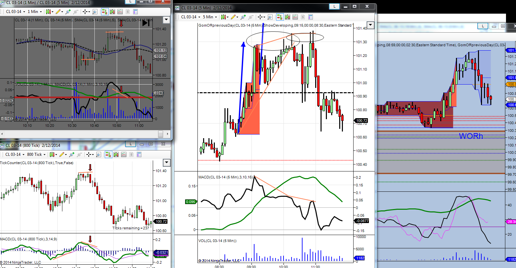Click the L link button of the right chart window

pyautogui.click(x=483, y=26)
